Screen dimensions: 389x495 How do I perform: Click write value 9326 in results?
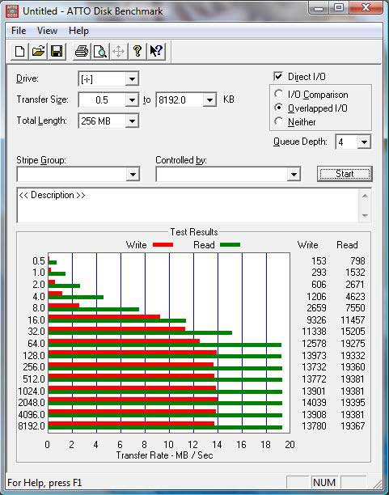316,319
